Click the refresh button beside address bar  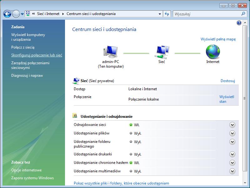click(x=167, y=14)
